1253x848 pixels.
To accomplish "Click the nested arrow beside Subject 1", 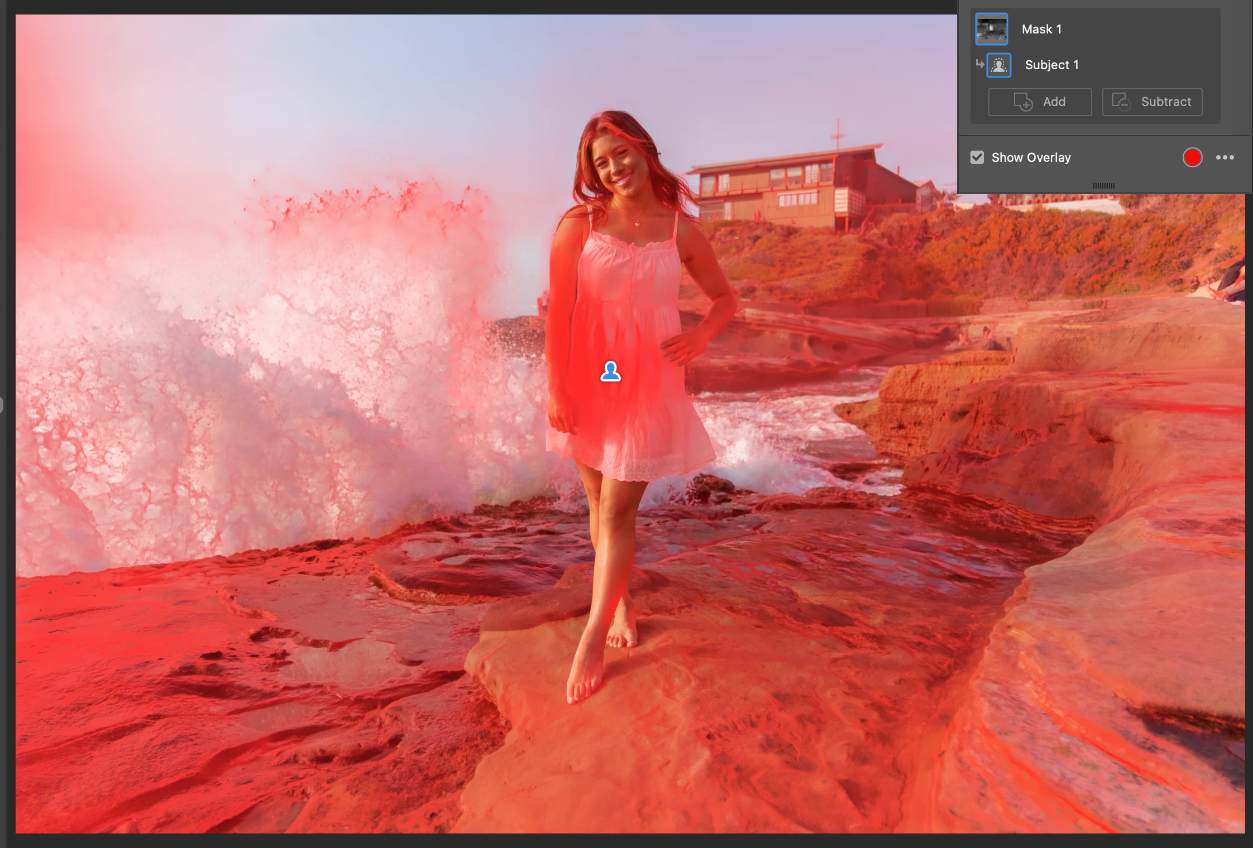I will (x=979, y=64).
